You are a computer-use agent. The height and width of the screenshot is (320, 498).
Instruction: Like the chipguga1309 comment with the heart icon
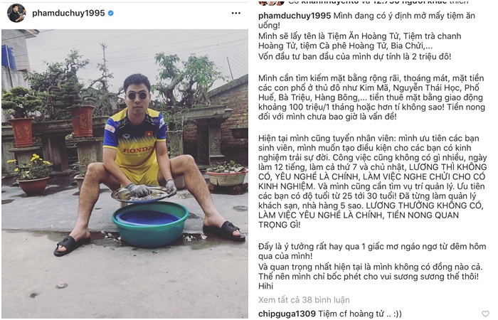coord(486,314)
